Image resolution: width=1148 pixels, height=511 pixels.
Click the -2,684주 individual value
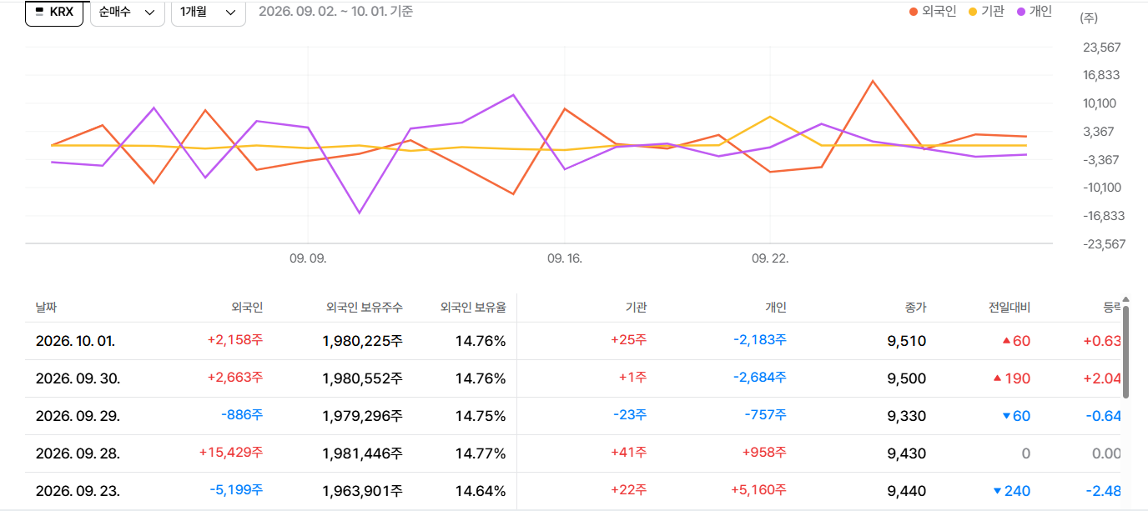tap(760, 378)
